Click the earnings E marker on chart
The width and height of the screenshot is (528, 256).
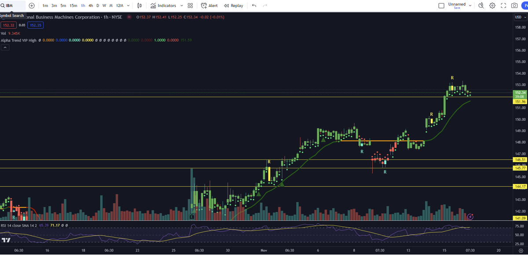point(191,216)
